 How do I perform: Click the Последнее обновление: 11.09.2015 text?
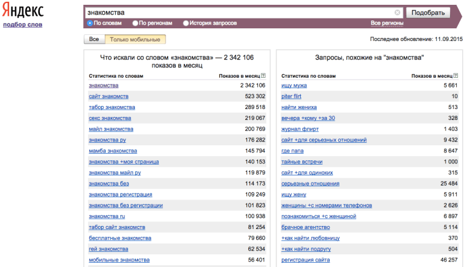tap(416, 39)
